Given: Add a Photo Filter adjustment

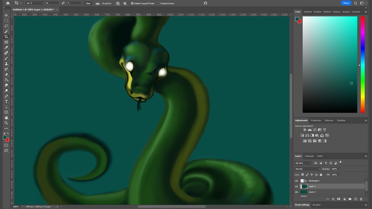Looking at the screenshot, I should tap(317, 136).
